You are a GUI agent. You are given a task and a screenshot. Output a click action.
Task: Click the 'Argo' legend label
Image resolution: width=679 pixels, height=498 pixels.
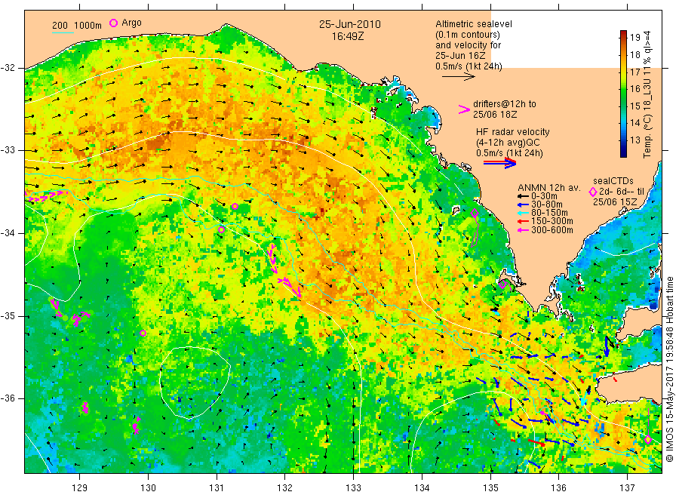(x=131, y=23)
